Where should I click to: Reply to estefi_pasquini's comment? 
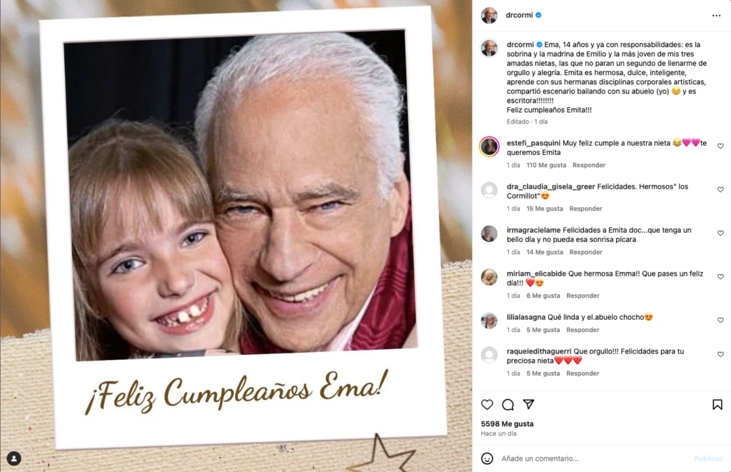point(589,165)
